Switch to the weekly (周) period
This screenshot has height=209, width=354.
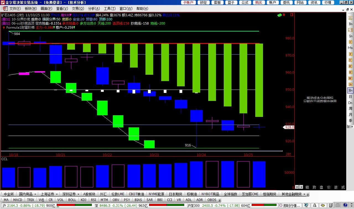(x=350, y=109)
